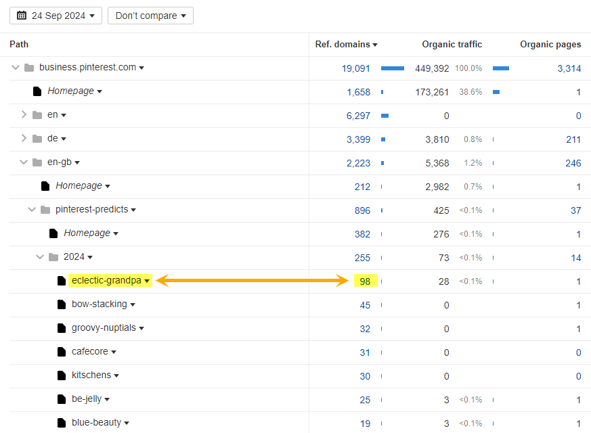Open the Ref. domains sort dropdown
591x433 pixels.
[376, 44]
